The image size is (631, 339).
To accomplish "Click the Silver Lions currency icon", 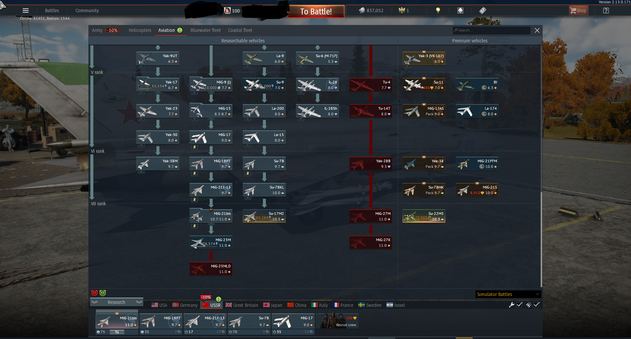I will click(x=362, y=11).
